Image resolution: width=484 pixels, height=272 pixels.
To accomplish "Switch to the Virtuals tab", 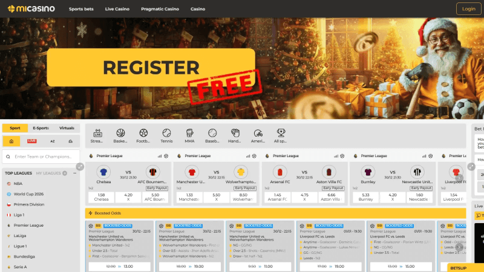I will point(67,128).
